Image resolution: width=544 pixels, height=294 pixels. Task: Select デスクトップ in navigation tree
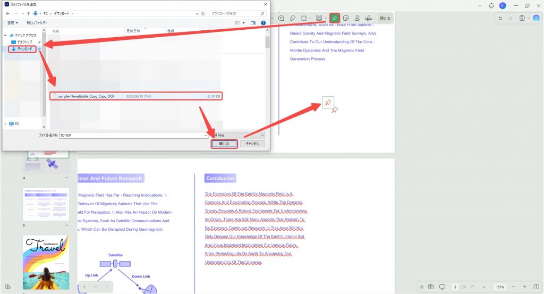click(22, 42)
